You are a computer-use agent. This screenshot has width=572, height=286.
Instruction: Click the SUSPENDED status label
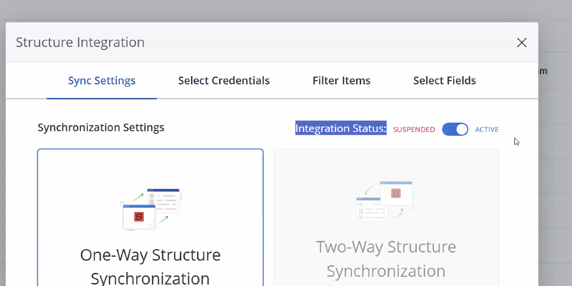(413, 129)
